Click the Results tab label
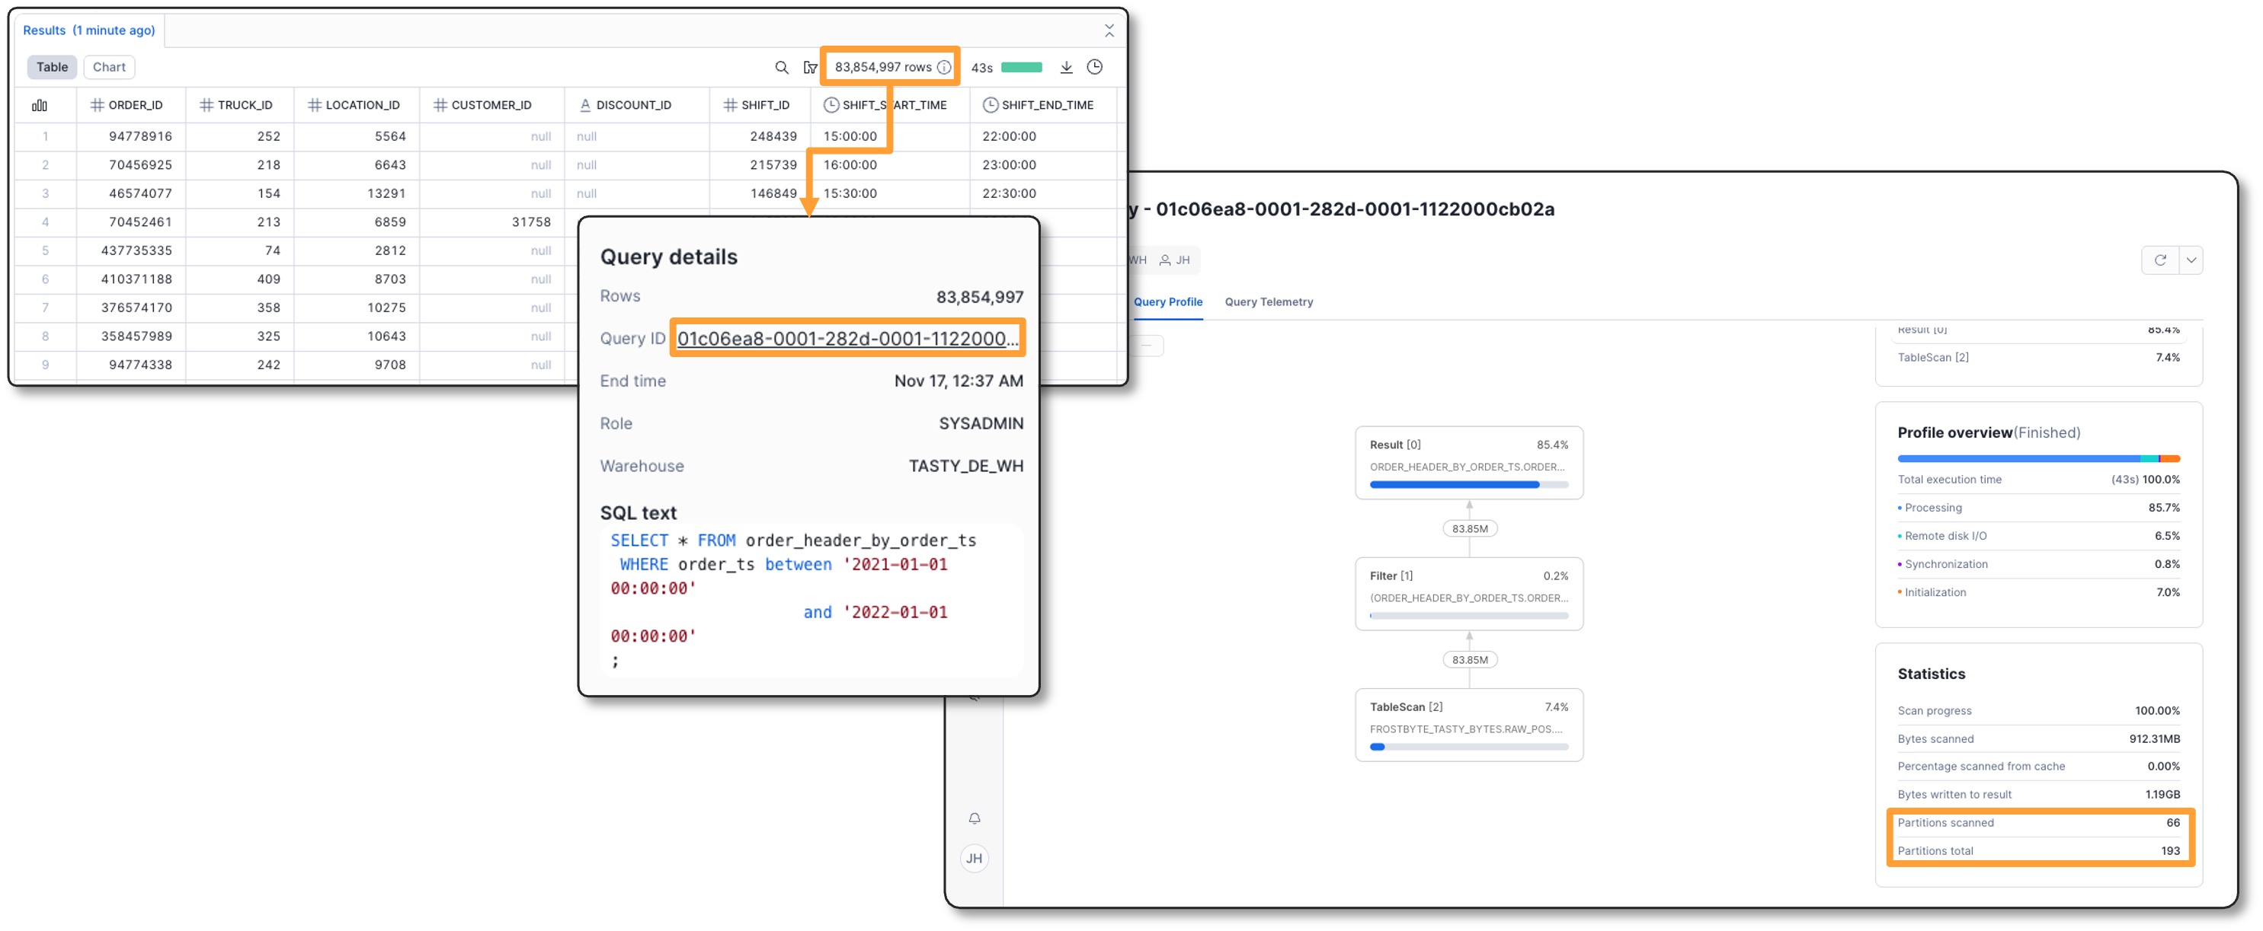Screen dimensions: 2263x931 [88, 30]
